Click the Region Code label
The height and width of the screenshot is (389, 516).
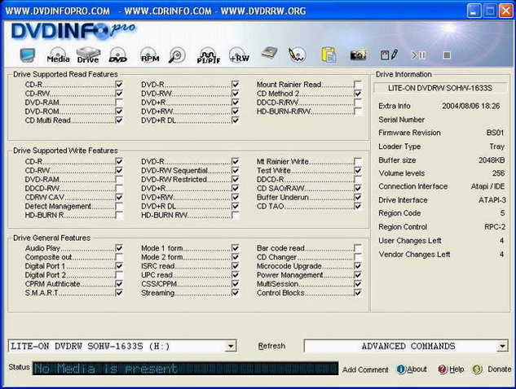click(399, 213)
